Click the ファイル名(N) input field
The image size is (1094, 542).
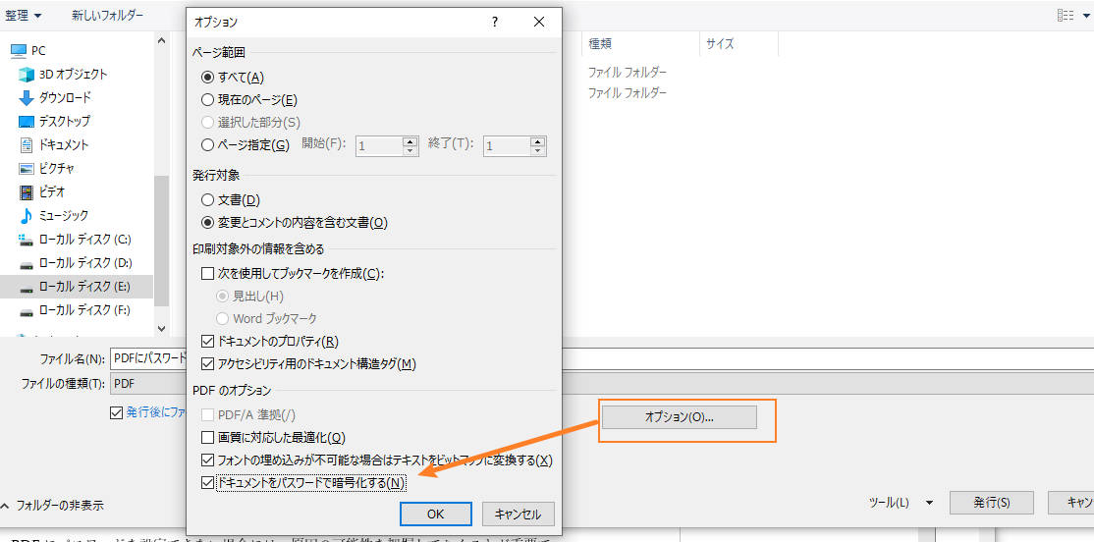coord(602,358)
